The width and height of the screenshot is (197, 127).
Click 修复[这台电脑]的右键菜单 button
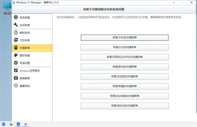coord(125,96)
